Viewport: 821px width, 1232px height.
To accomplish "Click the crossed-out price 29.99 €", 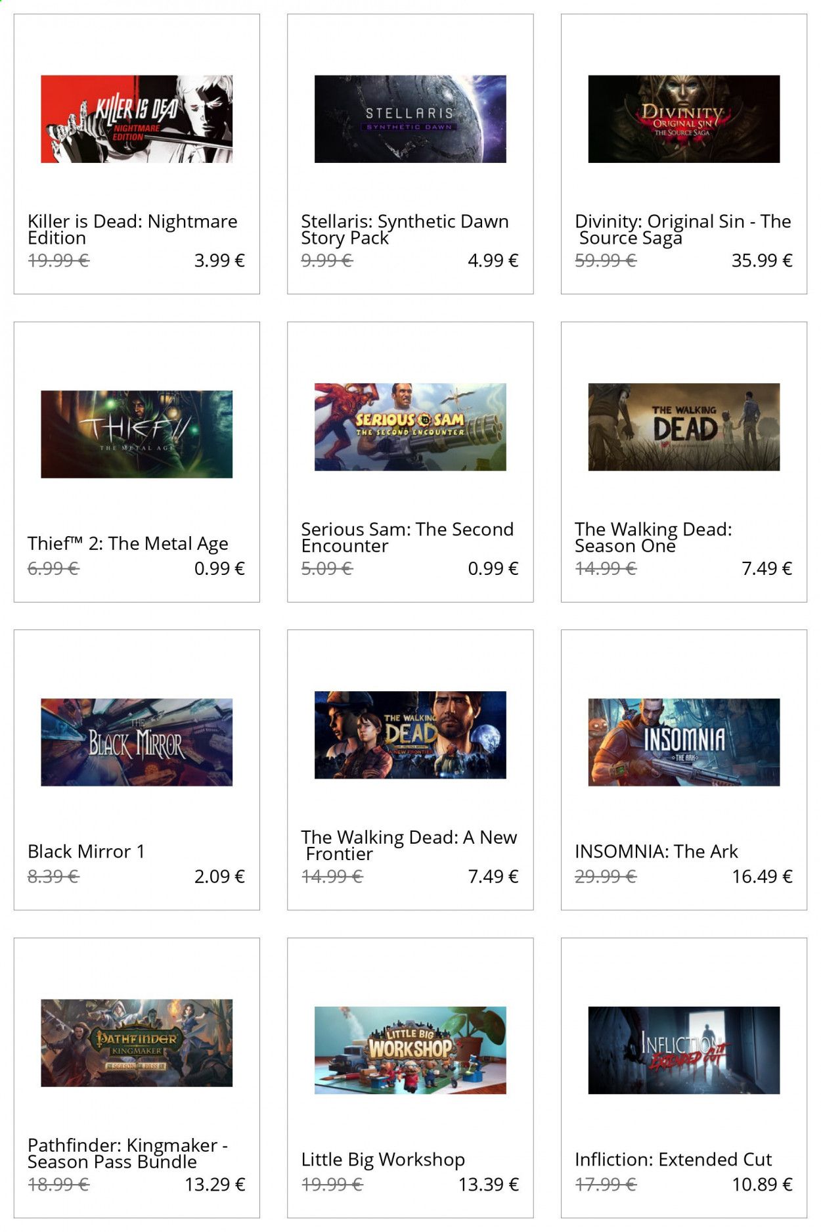I will 606,877.
